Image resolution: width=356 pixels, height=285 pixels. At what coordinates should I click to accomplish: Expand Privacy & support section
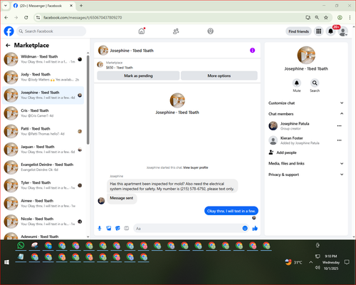pos(306,175)
